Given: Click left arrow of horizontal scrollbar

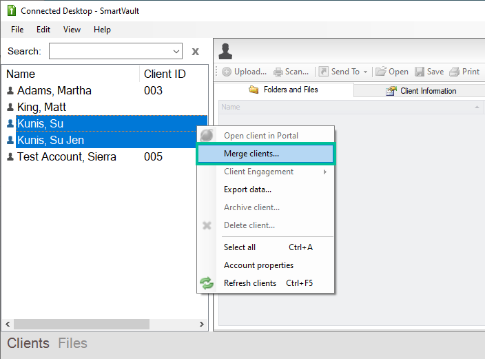Looking at the screenshot, I should pyautogui.click(x=8, y=324).
